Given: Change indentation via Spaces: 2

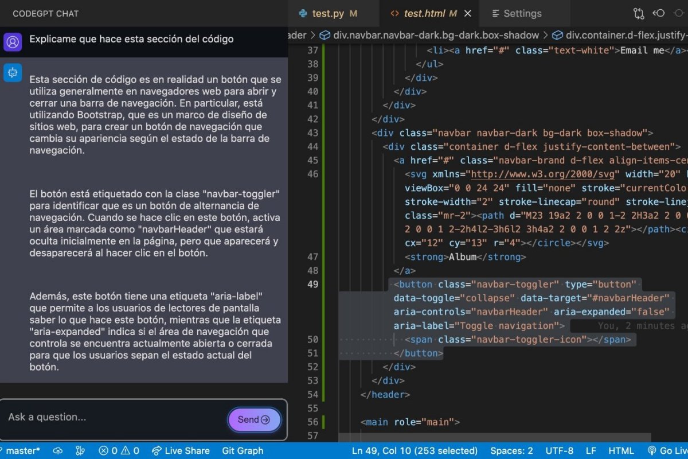Looking at the screenshot, I should (x=511, y=450).
